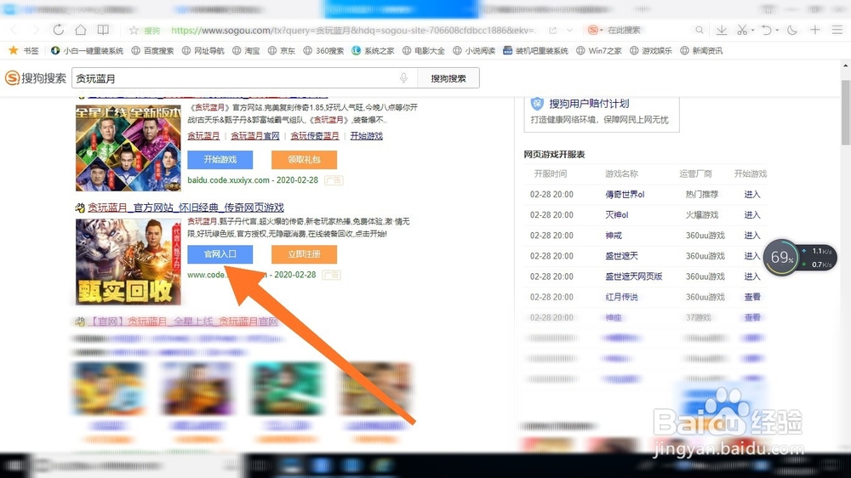Click the undo closed tab icon
Viewport: 851px width, 478px height.
coord(767,31)
